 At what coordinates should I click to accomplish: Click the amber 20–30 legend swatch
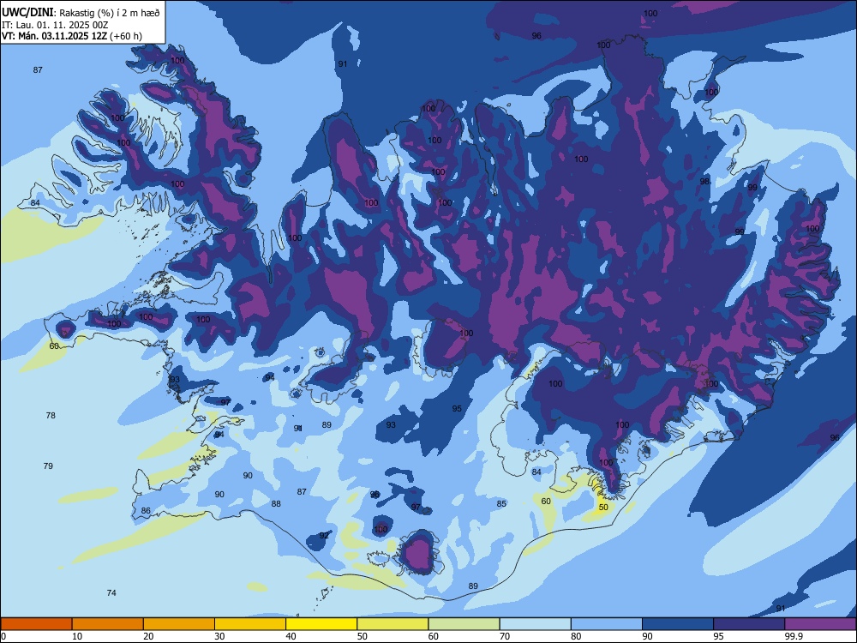[x=179, y=624]
